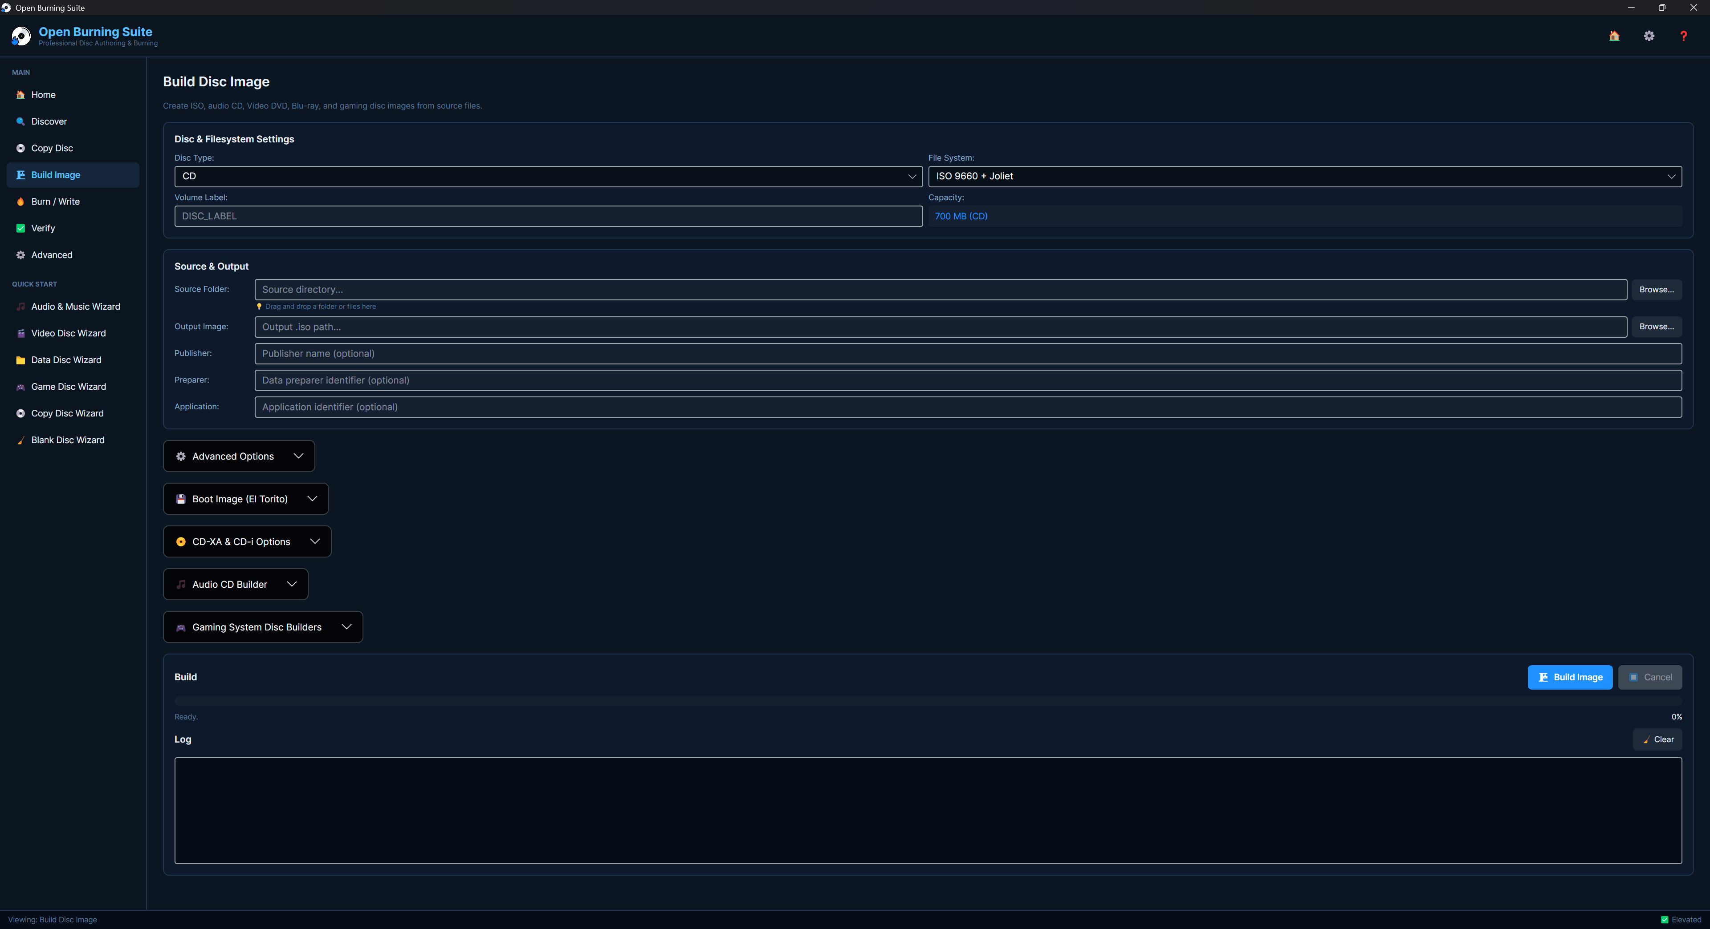1710x929 pixels.
Task: Click the music note icon on Audio CD Builder
Action: pyautogui.click(x=180, y=584)
